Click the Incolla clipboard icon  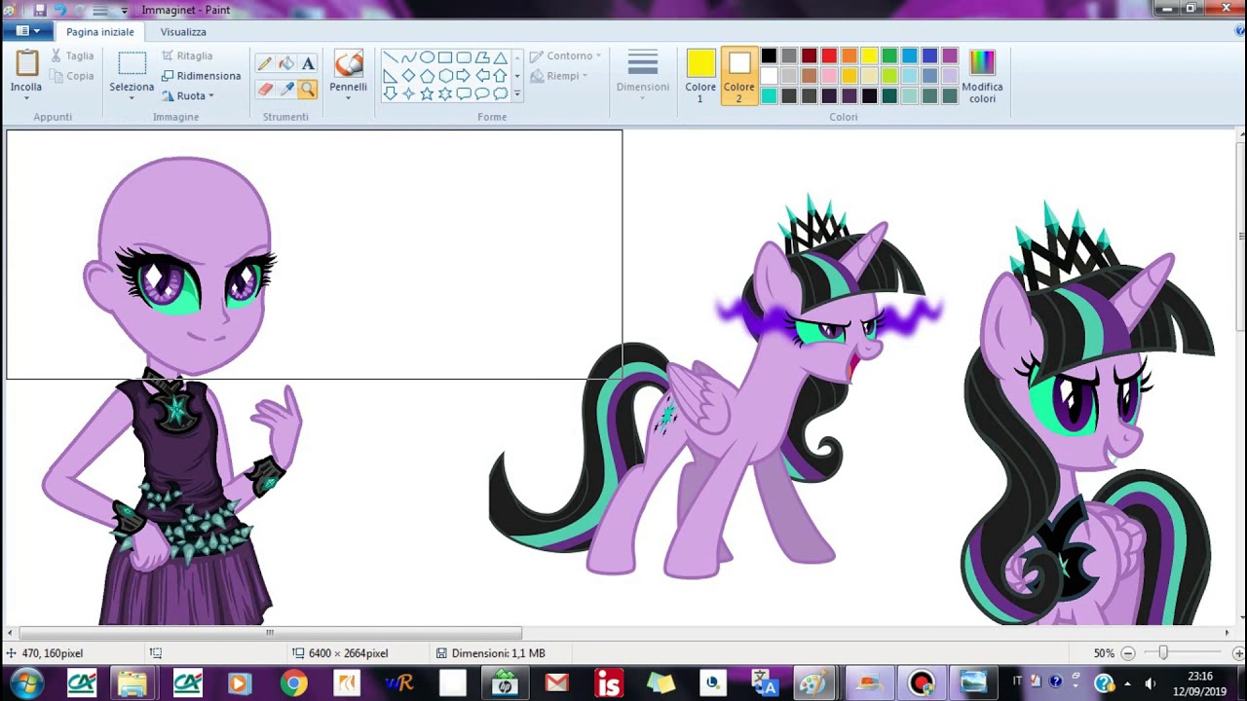coord(26,63)
